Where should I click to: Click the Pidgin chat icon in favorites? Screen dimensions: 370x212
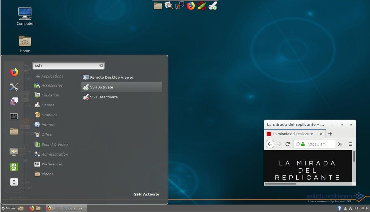[14, 101]
